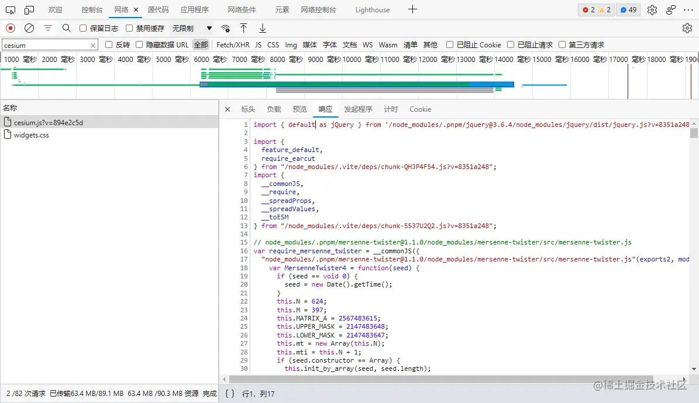The height and width of the screenshot is (403, 699).
Task: Select the cesium.js request file icon
Action: 8,122
